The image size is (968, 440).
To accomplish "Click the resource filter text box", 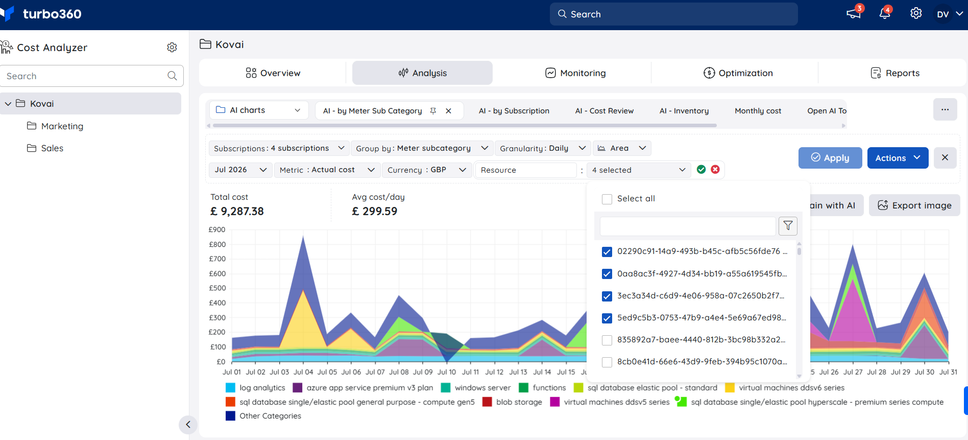I will 688,226.
